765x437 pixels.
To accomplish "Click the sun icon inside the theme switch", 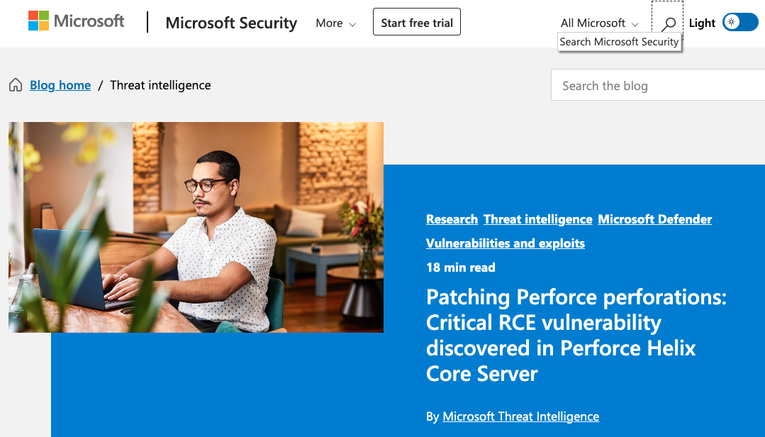I will coord(730,22).
